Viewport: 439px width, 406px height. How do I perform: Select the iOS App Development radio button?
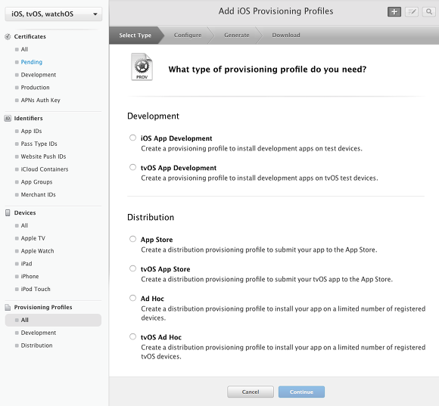point(132,138)
